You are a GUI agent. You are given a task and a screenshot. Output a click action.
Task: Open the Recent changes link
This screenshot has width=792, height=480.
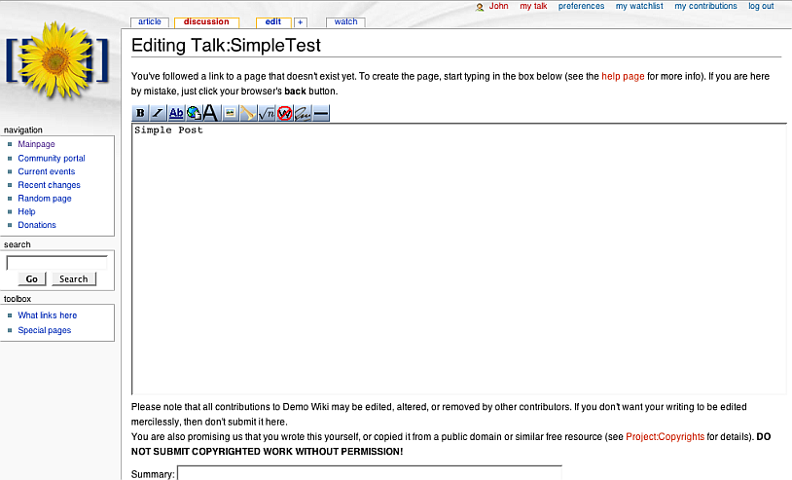pos(49,185)
